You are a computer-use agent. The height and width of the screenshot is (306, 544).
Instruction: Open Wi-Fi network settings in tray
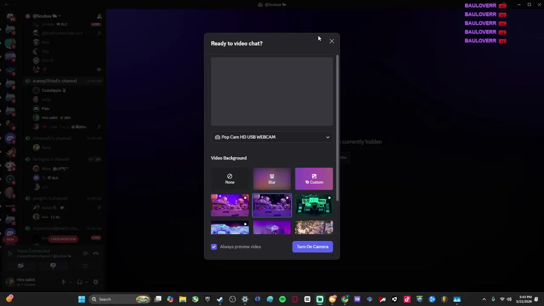502,299
